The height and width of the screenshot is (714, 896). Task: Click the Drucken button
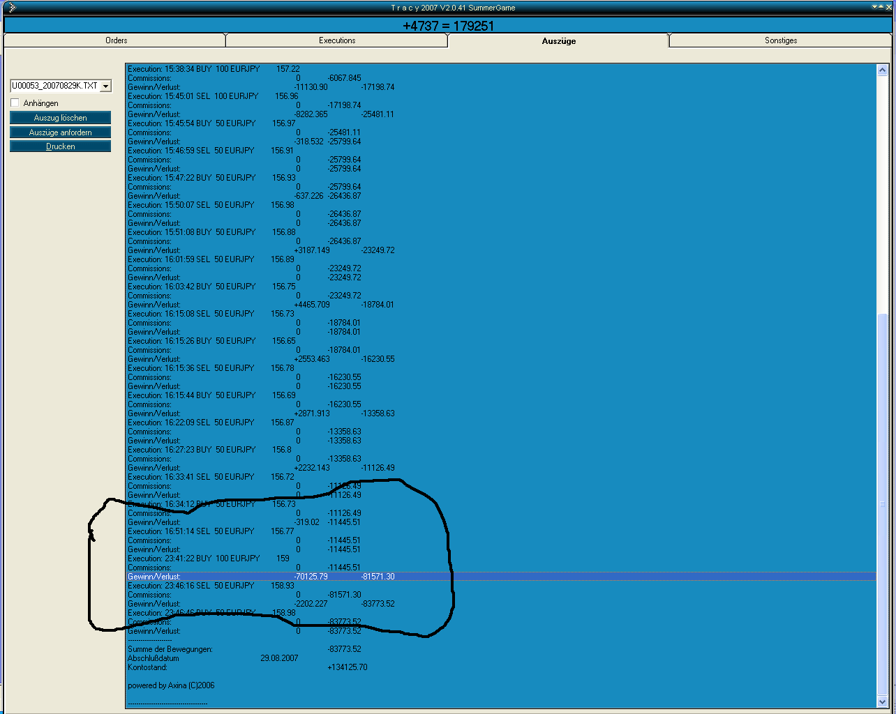click(61, 146)
